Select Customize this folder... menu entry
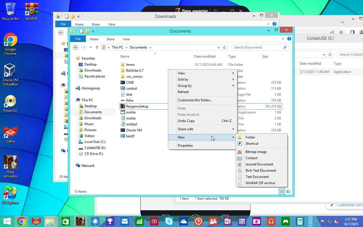Screen dimensions: 363x227 coord(202,100)
